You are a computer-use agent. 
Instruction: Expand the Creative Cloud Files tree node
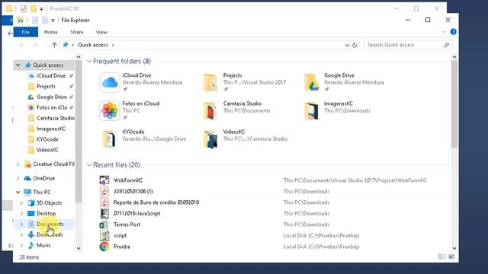(18, 164)
